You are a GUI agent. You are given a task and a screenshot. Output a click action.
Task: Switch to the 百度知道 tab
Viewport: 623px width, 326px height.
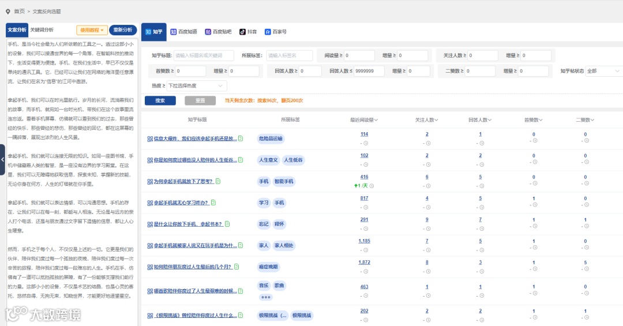tap(183, 32)
